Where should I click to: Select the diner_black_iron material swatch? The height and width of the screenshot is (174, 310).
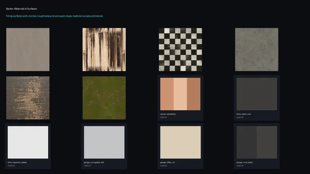(257, 94)
